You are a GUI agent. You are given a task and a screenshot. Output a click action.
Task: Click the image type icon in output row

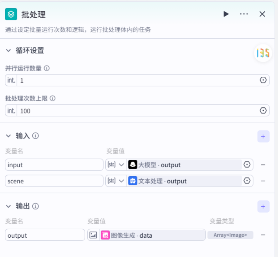click(x=93, y=235)
